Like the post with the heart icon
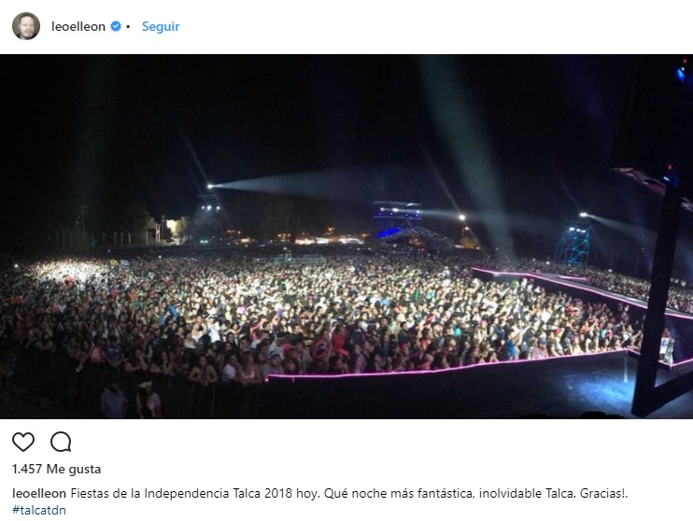 coord(23,442)
